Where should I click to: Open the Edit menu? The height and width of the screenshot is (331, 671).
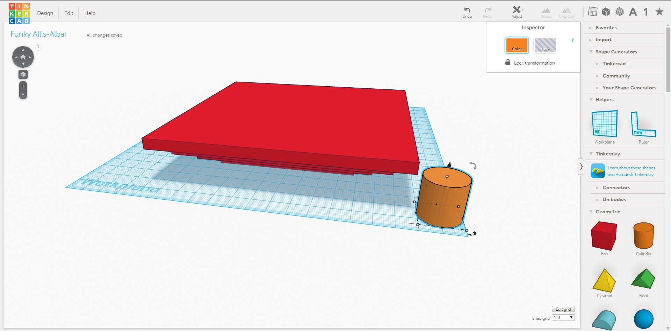(x=69, y=13)
